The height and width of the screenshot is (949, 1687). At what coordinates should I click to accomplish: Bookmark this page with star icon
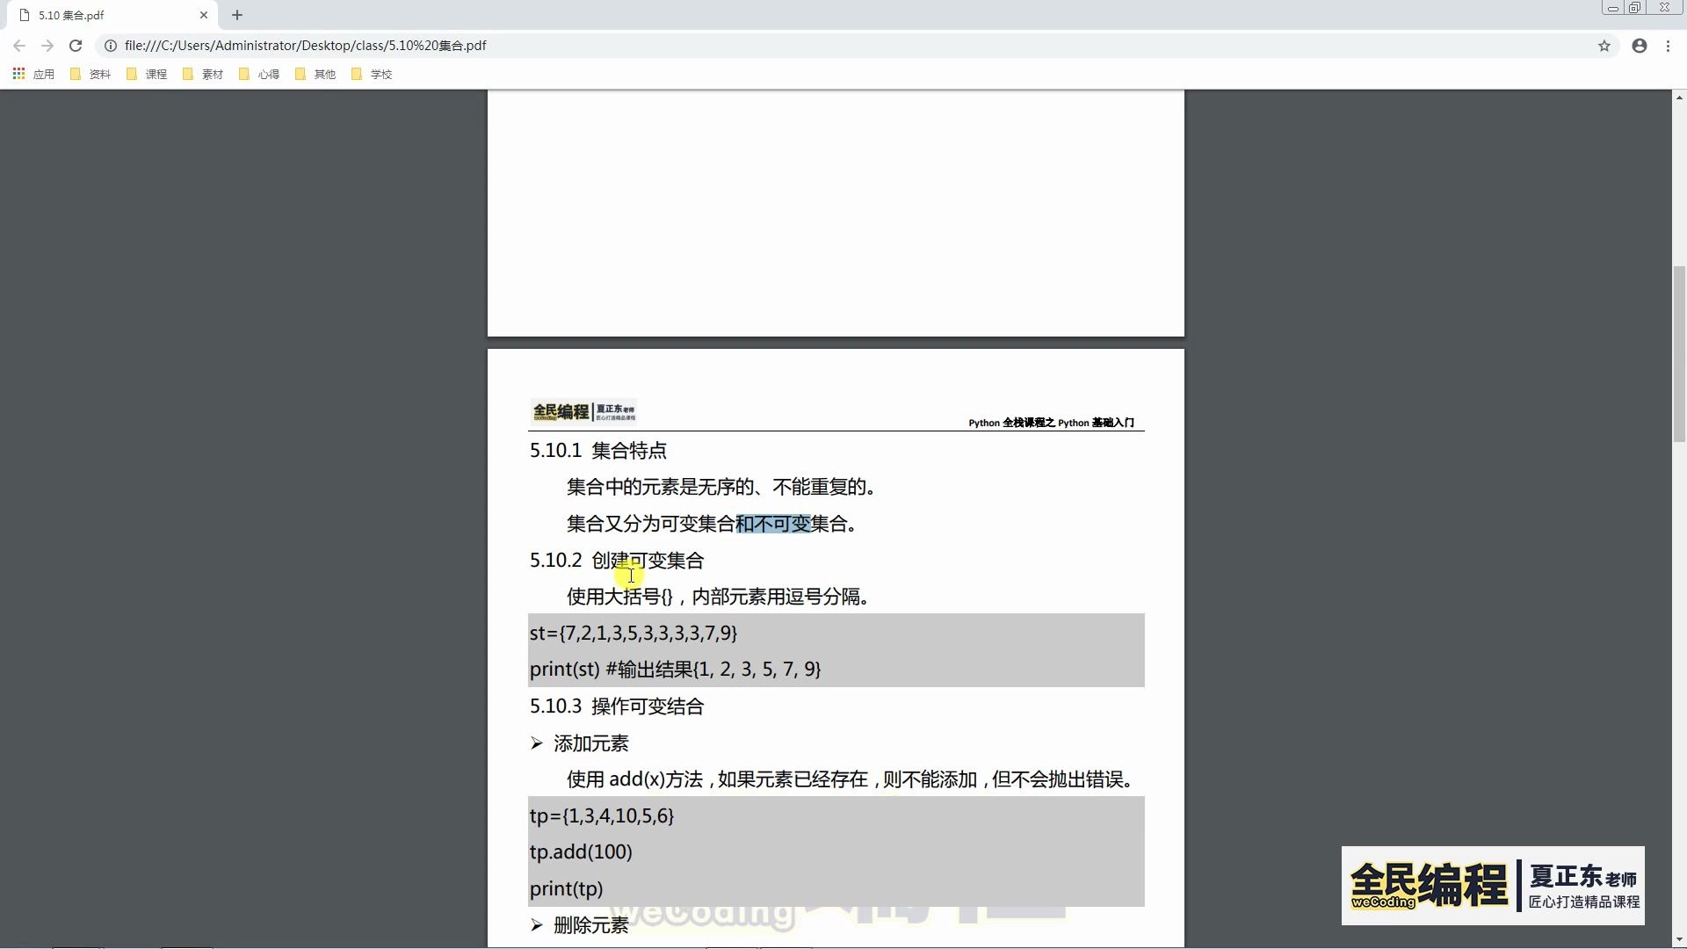pos(1604,46)
